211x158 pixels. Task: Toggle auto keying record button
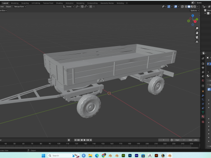pyautogui.click(x=69, y=140)
